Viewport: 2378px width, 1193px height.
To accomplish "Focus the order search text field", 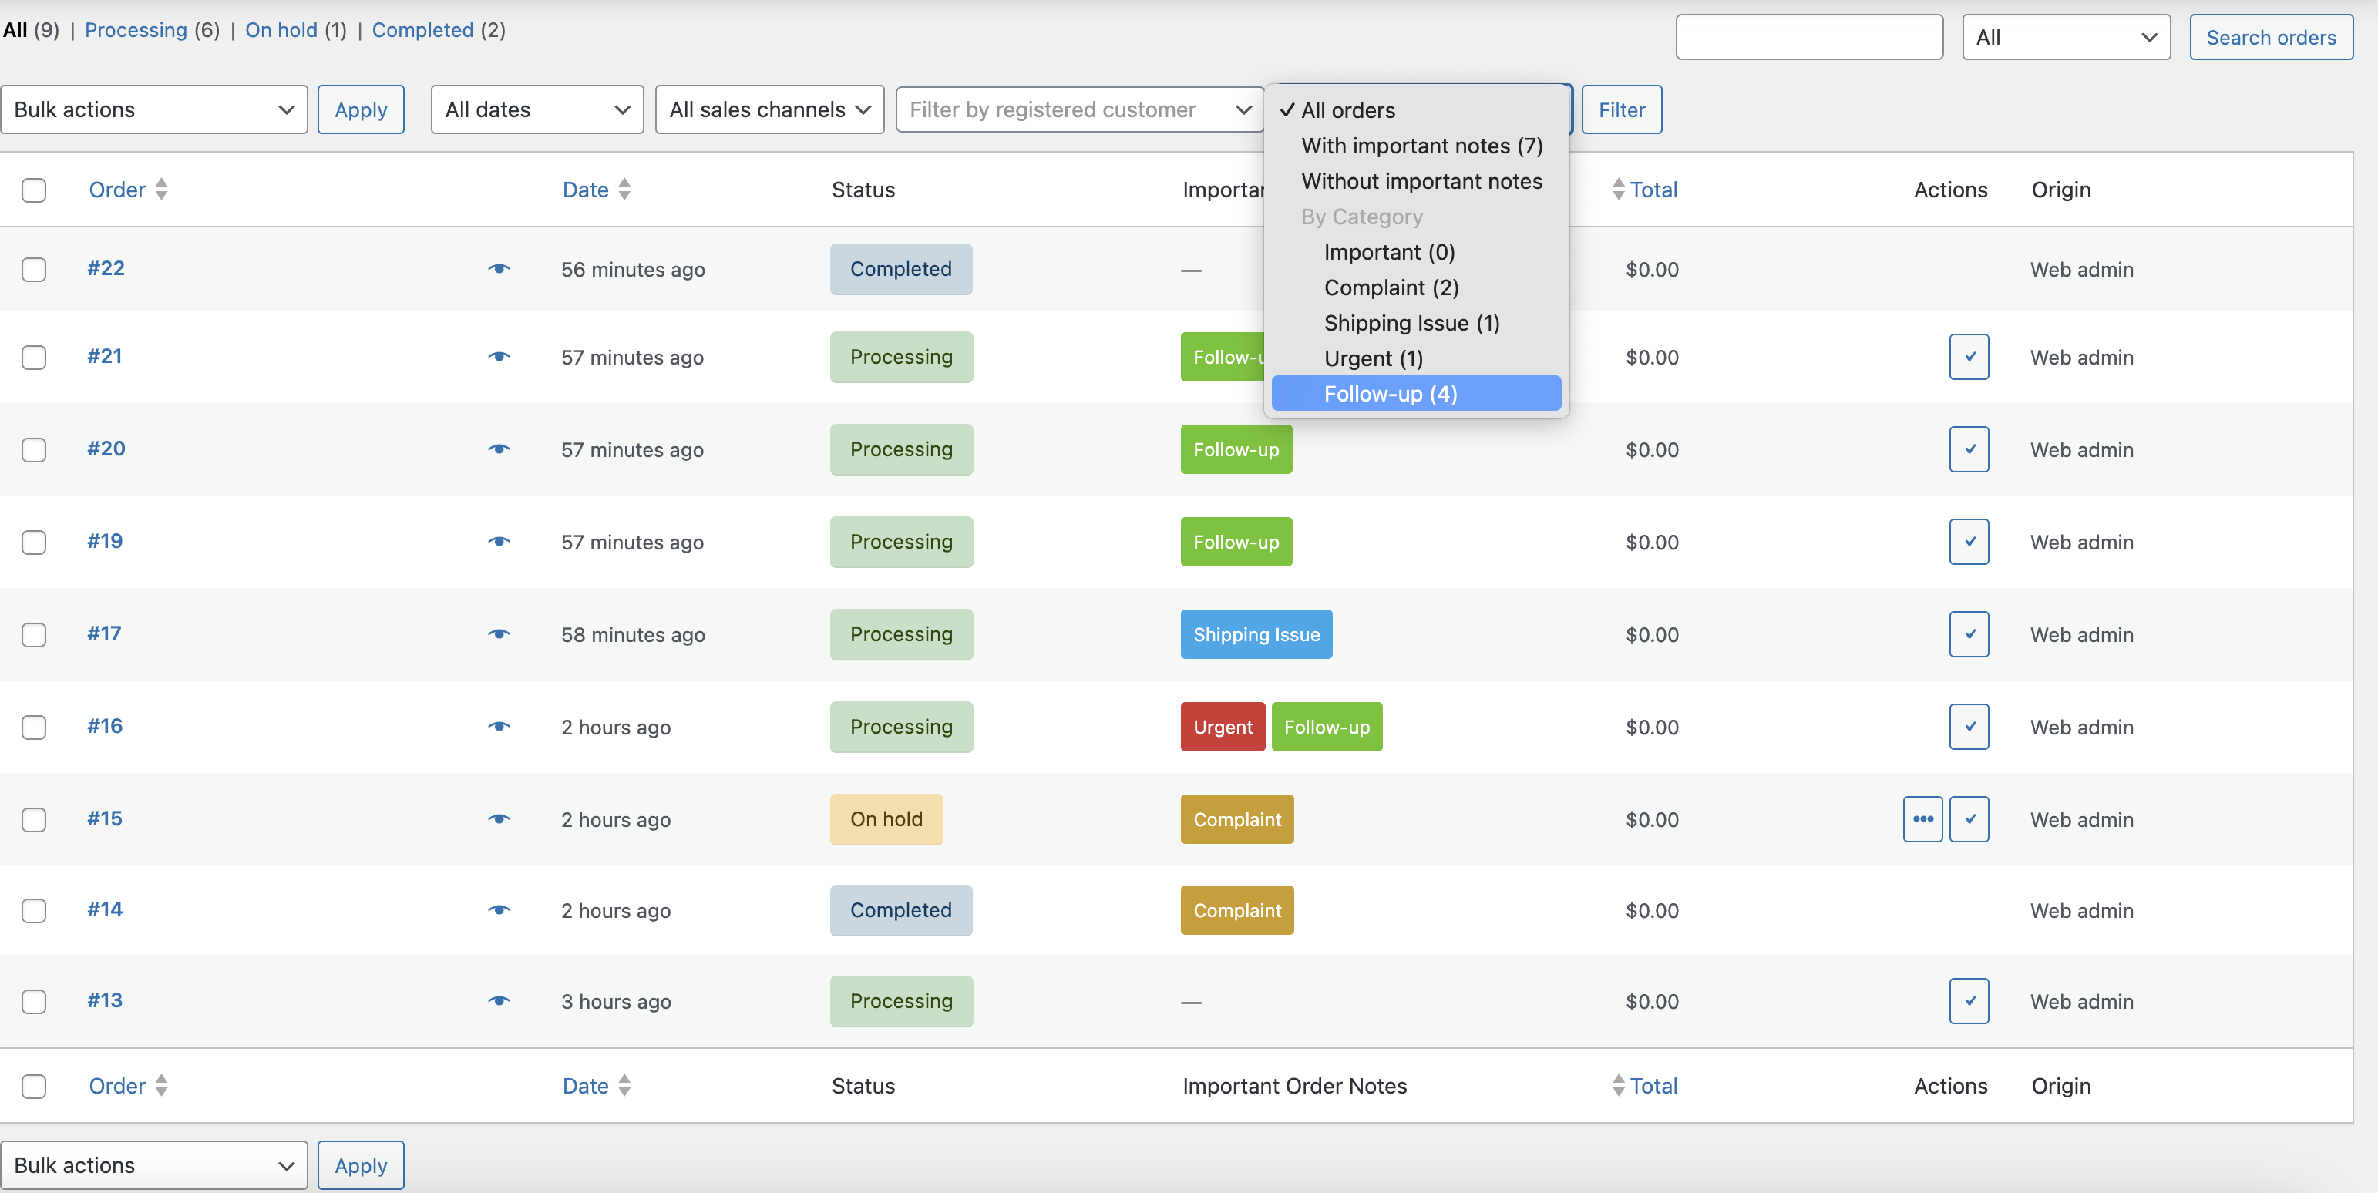I will pyautogui.click(x=1808, y=38).
